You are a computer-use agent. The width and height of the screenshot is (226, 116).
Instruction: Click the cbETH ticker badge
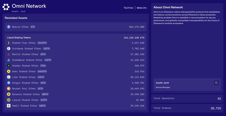pos(46,49)
